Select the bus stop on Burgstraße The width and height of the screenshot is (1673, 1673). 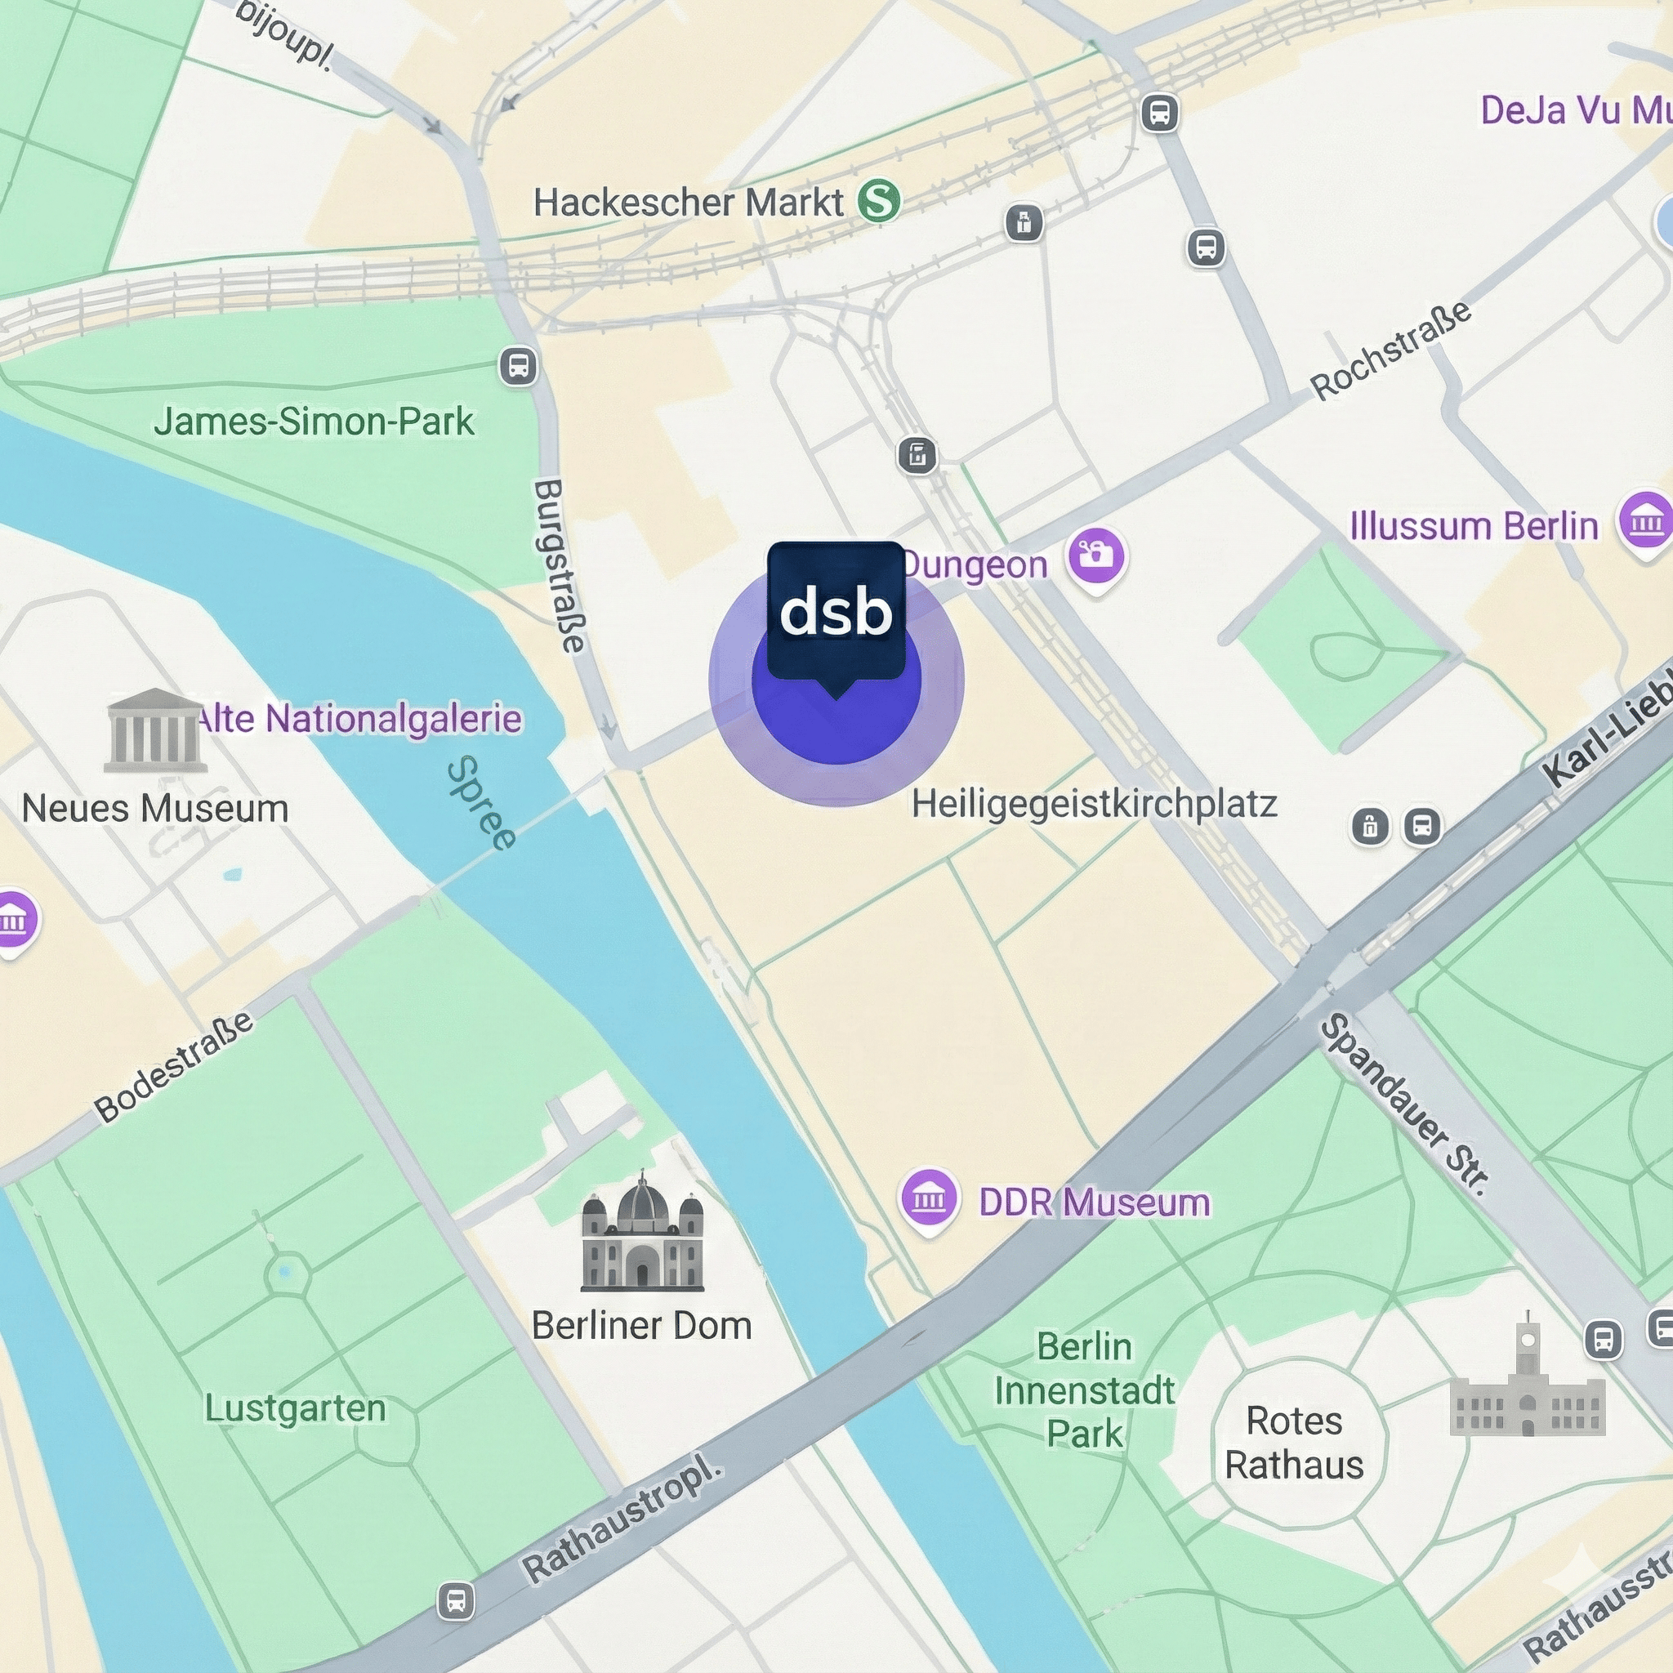(x=518, y=366)
